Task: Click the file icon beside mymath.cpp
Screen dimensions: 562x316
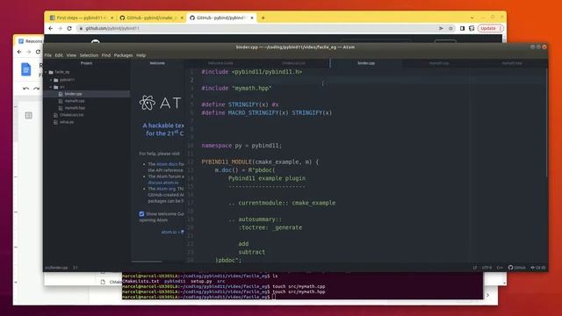Action: tap(61, 101)
